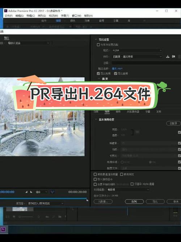Click the automate-to-sequence icon in project panel
The width and height of the screenshot is (181, 242).
coord(47,217)
